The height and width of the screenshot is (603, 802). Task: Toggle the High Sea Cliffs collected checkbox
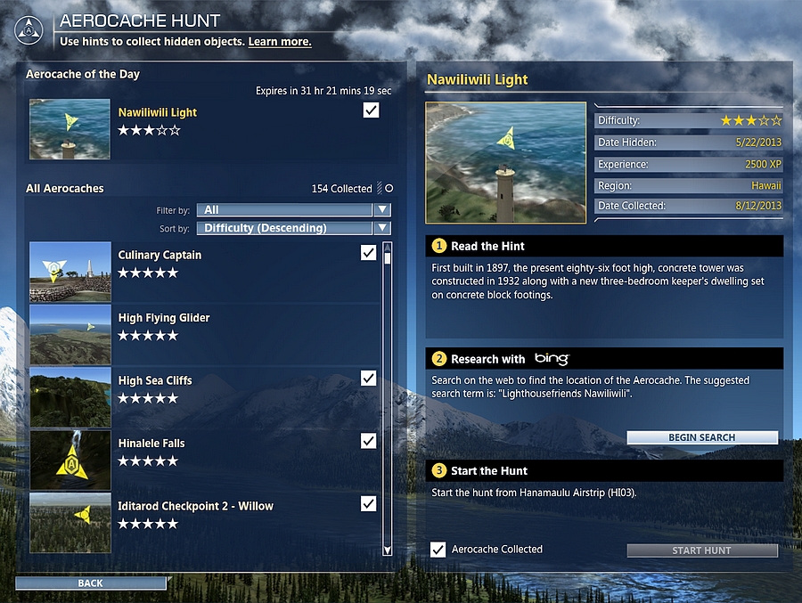point(368,378)
